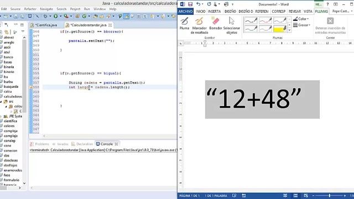Image resolution: width=354 pixels, height=199 pixels.
Task: Click the 1 DE 1 PALABRA word count
Action: [216, 196]
